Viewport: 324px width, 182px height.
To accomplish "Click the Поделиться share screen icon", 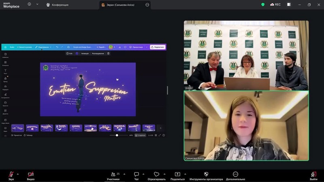I will coord(177,174).
